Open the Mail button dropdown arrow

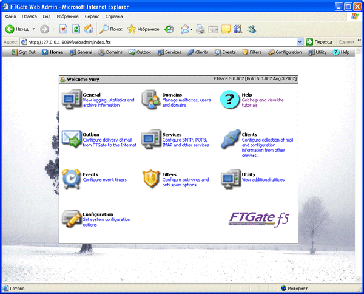[192, 29]
